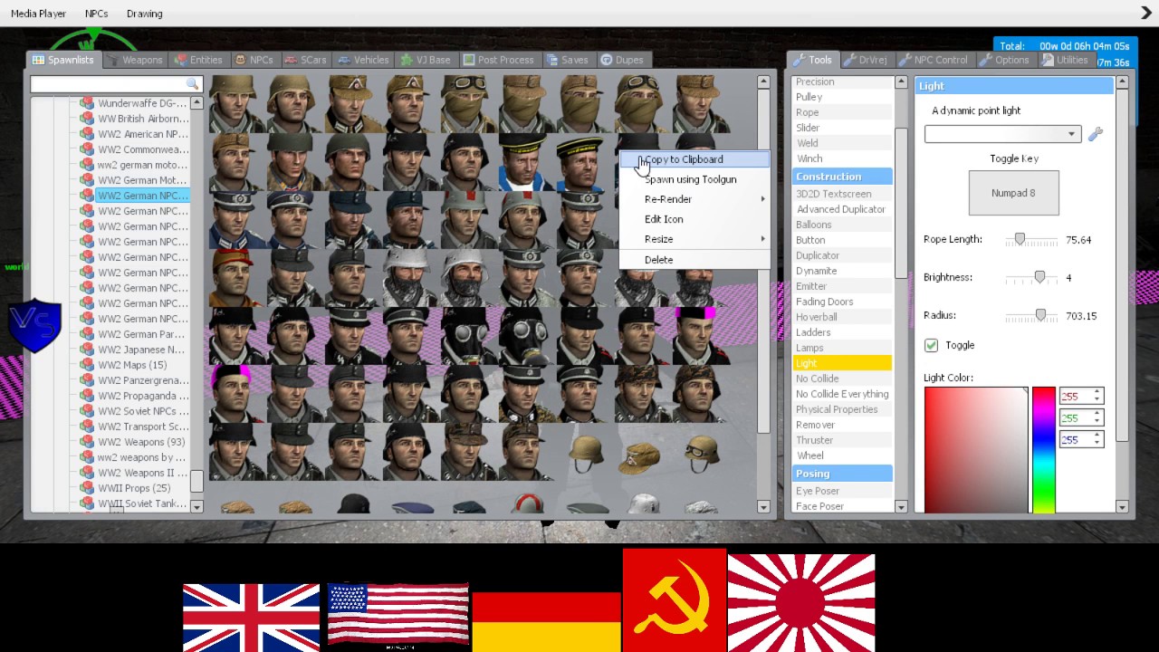Open the Media Player menu
Screen dimensions: 1159x652
click(x=38, y=14)
